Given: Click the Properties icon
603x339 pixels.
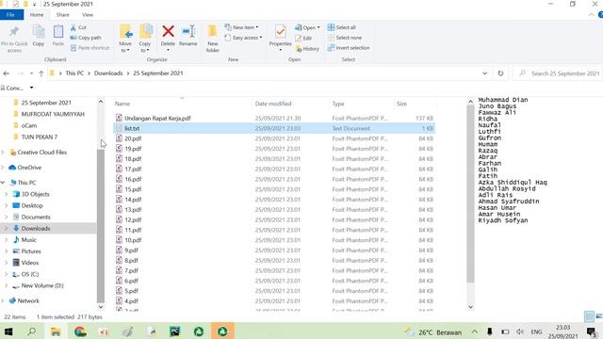Looking at the screenshot, I should pos(281,31).
